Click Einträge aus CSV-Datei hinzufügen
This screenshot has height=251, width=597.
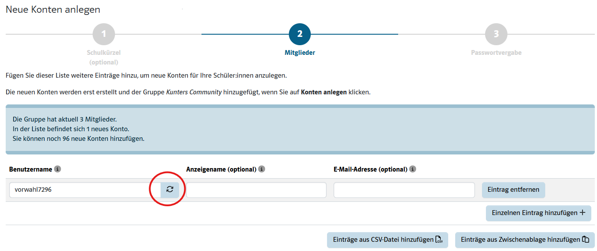point(383,240)
